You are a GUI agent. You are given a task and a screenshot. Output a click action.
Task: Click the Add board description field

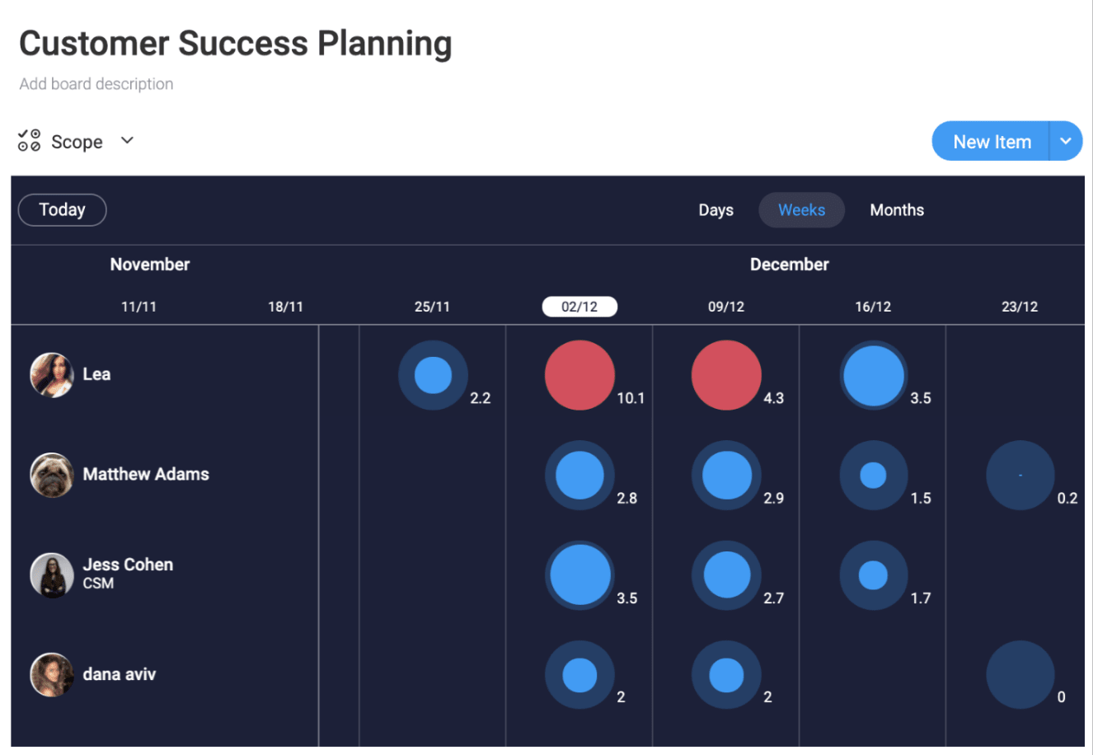[x=96, y=84]
